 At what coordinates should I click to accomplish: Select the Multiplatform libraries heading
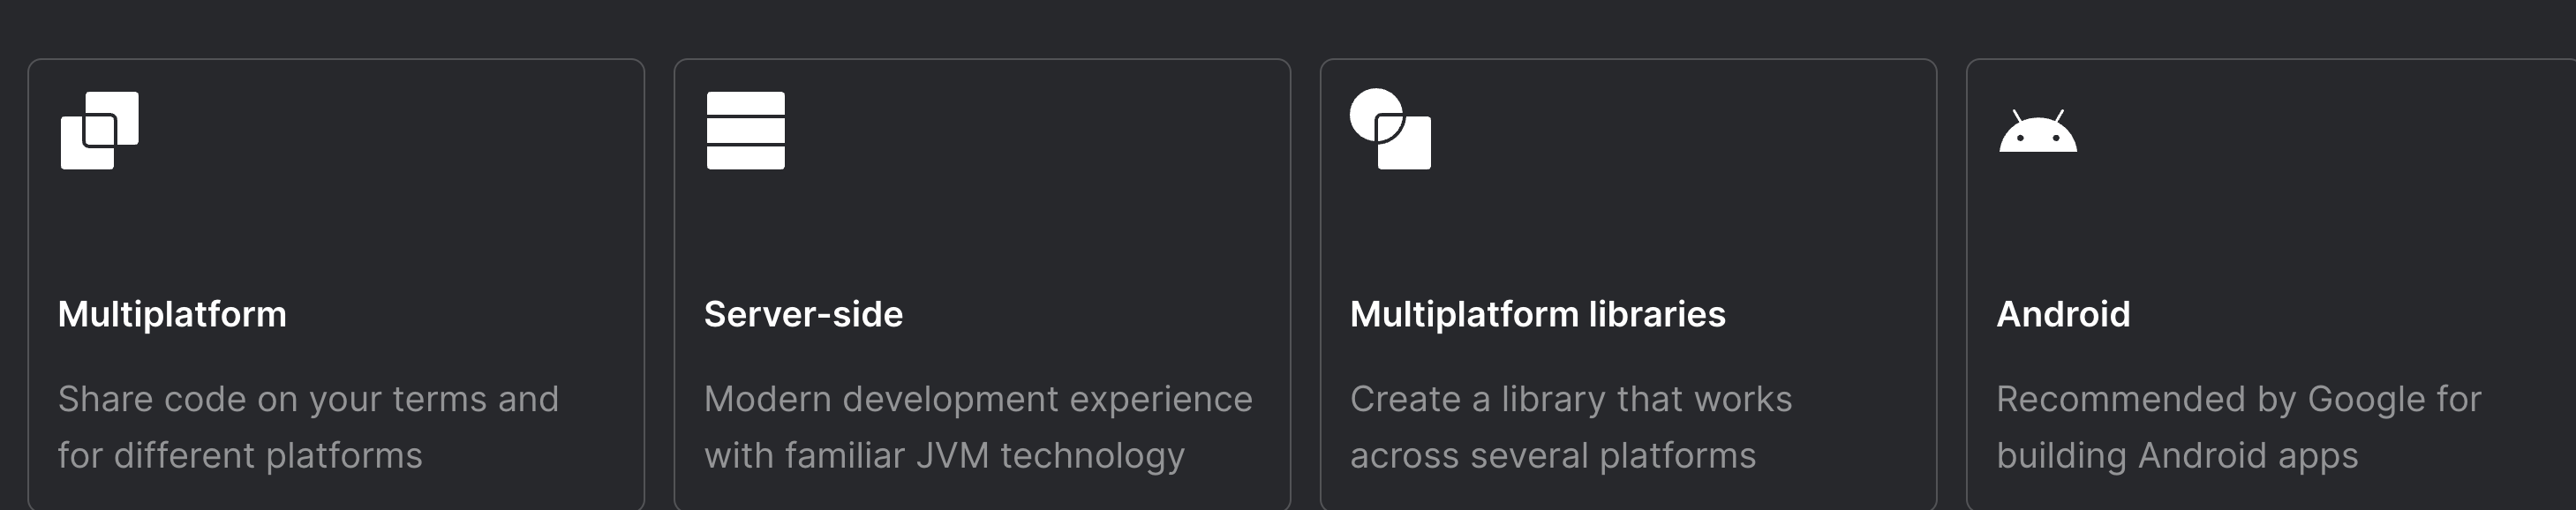click(1537, 314)
